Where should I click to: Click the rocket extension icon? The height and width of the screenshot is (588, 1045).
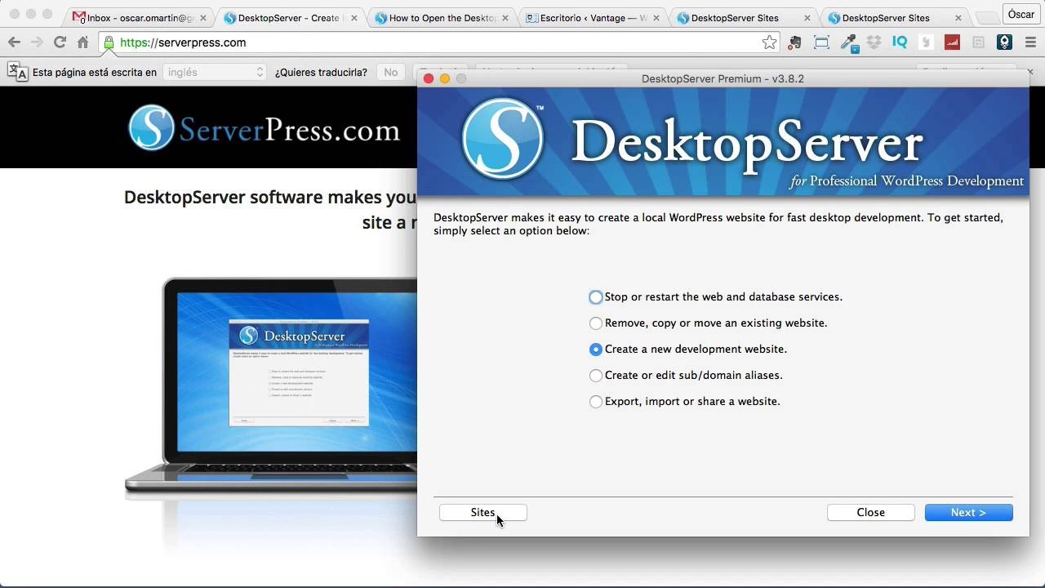click(1004, 42)
